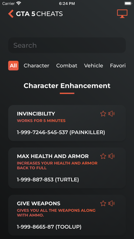
Task: Tap the TOOLUP cheat phone number
Action: (x=49, y=227)
